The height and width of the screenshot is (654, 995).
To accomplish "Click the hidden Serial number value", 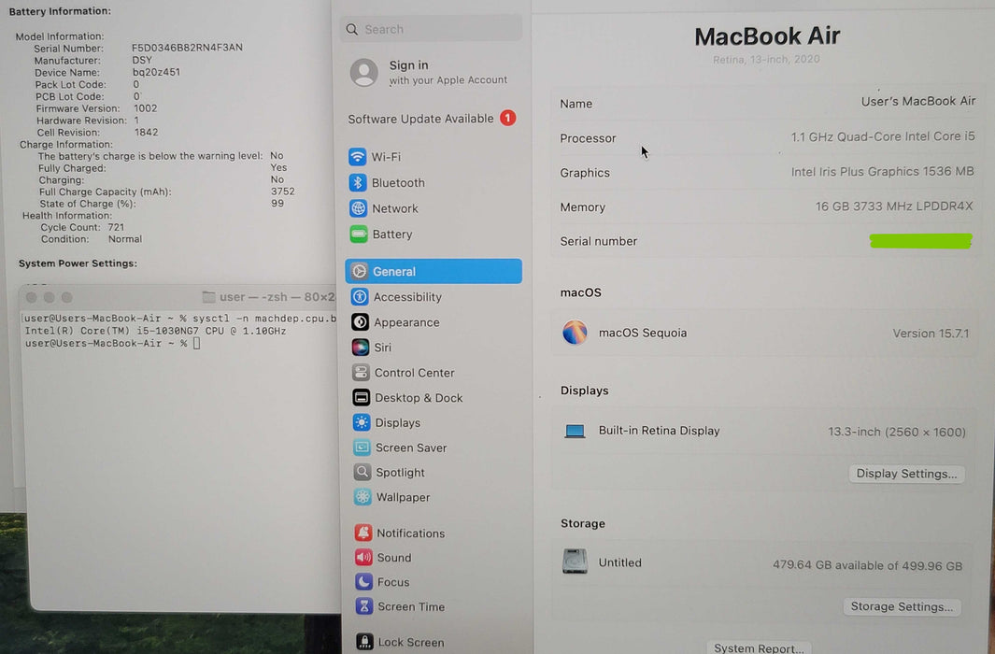I will pyautogui.click(x=921, y=241).
